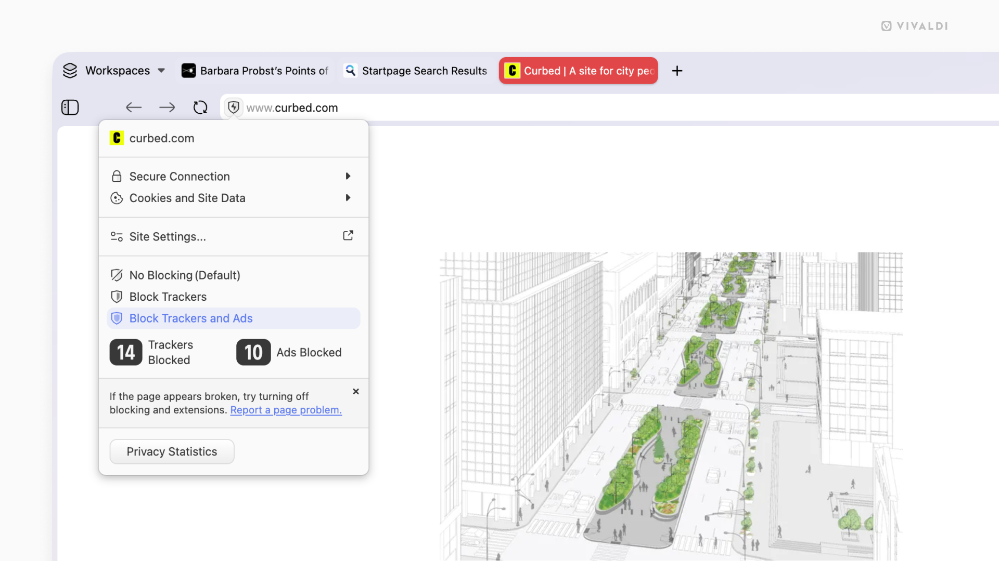
Task: Click the Curbed tab favicon
Action: click(x=513, y=71)
